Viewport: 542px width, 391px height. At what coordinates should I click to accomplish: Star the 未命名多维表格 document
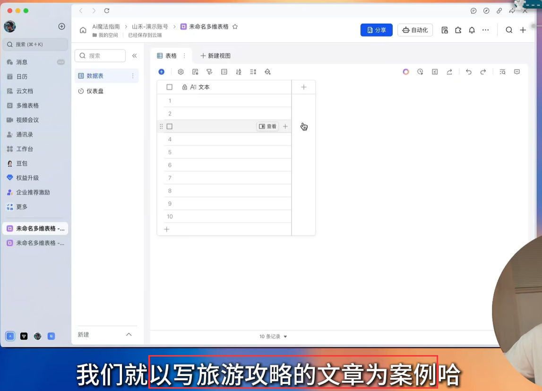tap(235, 26)
